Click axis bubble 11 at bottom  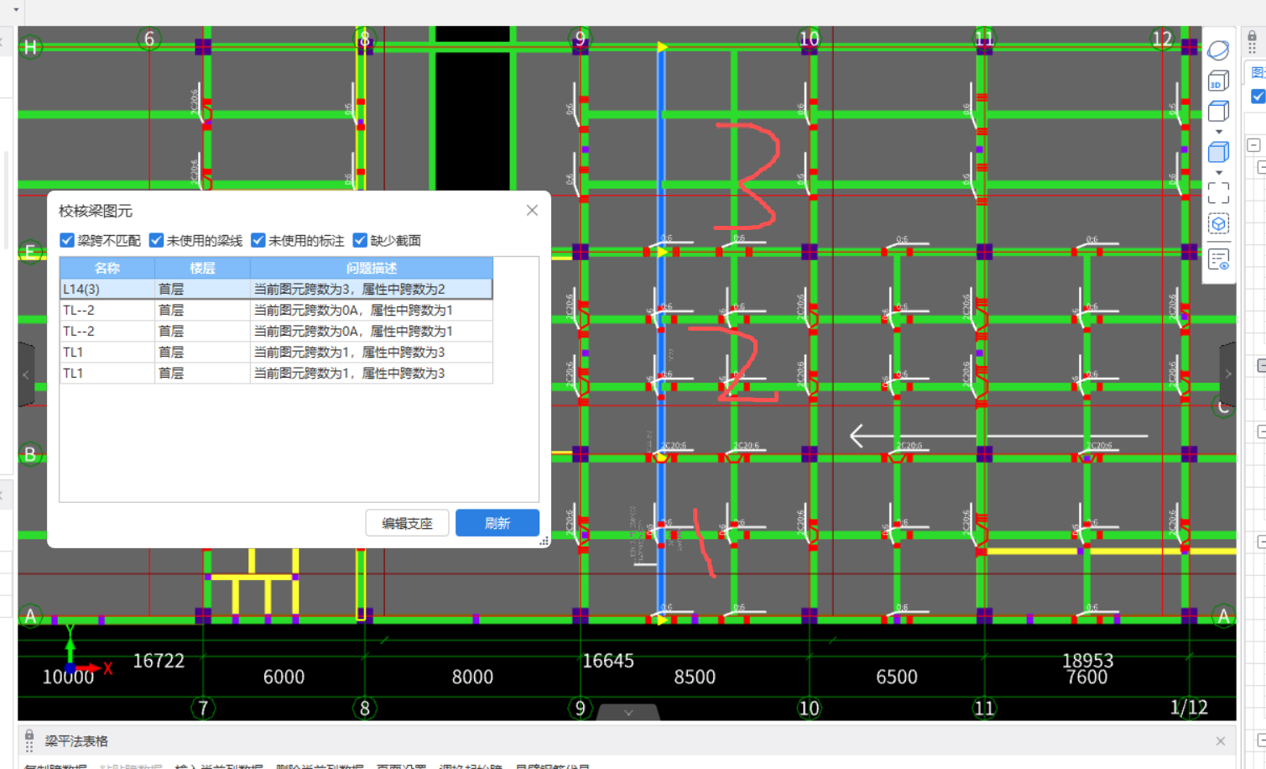tap(984, 709)
